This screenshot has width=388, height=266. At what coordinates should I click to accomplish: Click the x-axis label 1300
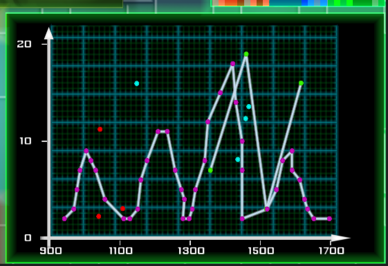[191, 251]
